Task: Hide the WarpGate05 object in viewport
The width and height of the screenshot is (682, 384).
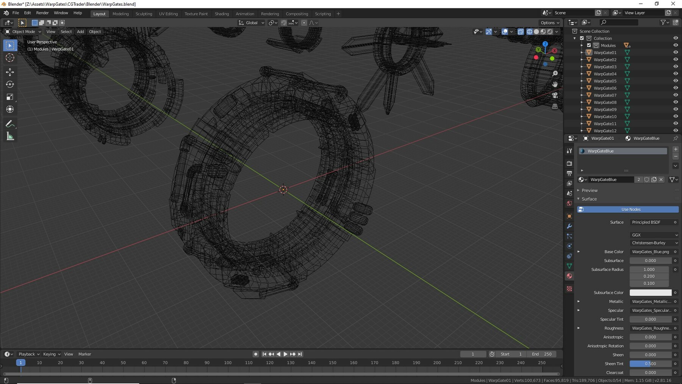Action: click(676, 81)
